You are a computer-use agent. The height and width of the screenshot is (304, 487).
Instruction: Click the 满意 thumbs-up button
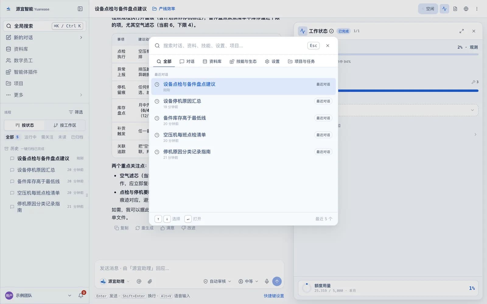(167, 228)
